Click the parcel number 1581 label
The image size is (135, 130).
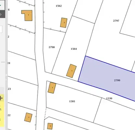(72, 101)
